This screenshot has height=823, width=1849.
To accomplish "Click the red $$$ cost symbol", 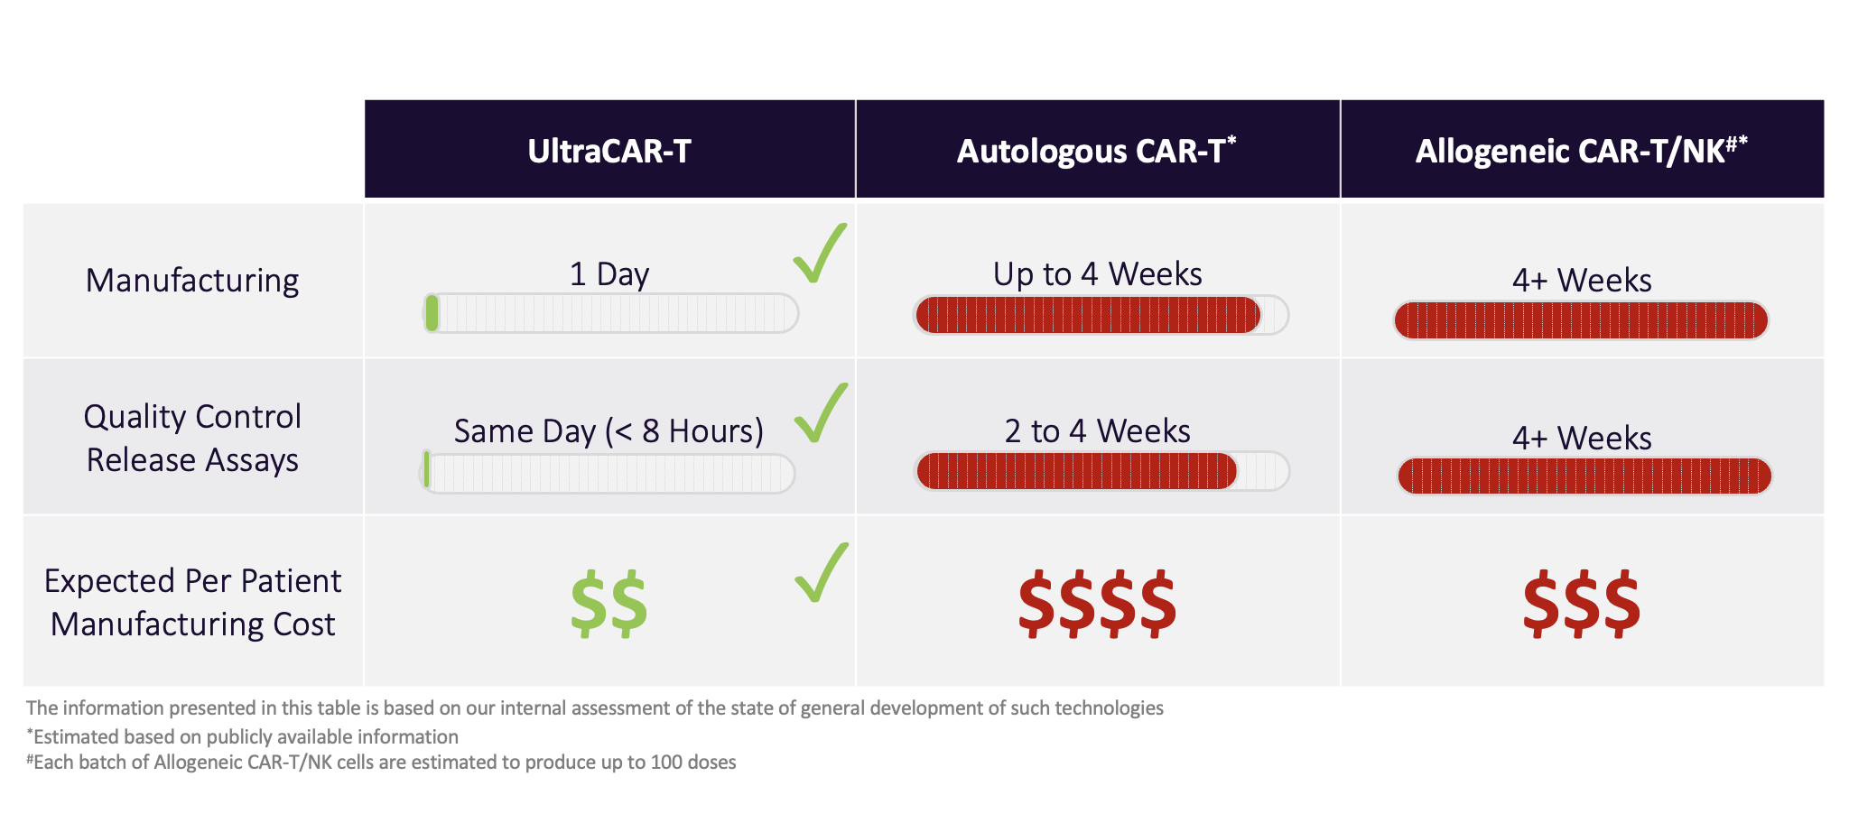I will (x=1582, y=604).
